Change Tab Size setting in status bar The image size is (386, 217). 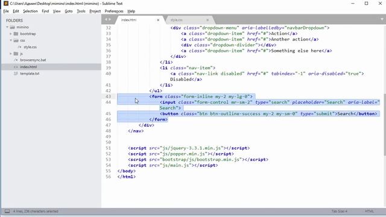coord(339,212)
